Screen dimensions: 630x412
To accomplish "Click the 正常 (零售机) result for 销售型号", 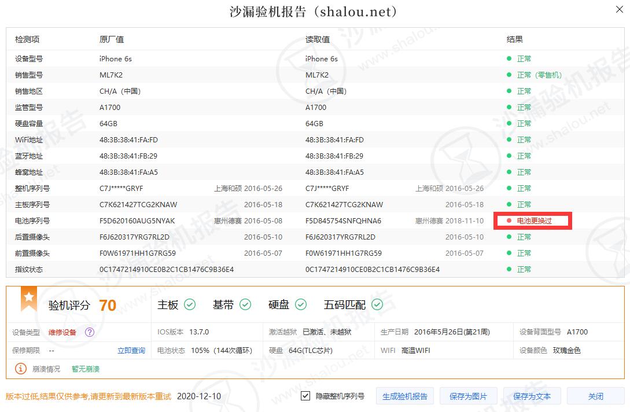I will coord(539,75).
